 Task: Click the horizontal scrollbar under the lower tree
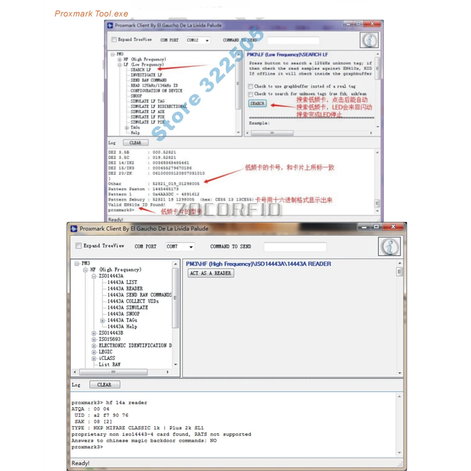click(114, 372)
